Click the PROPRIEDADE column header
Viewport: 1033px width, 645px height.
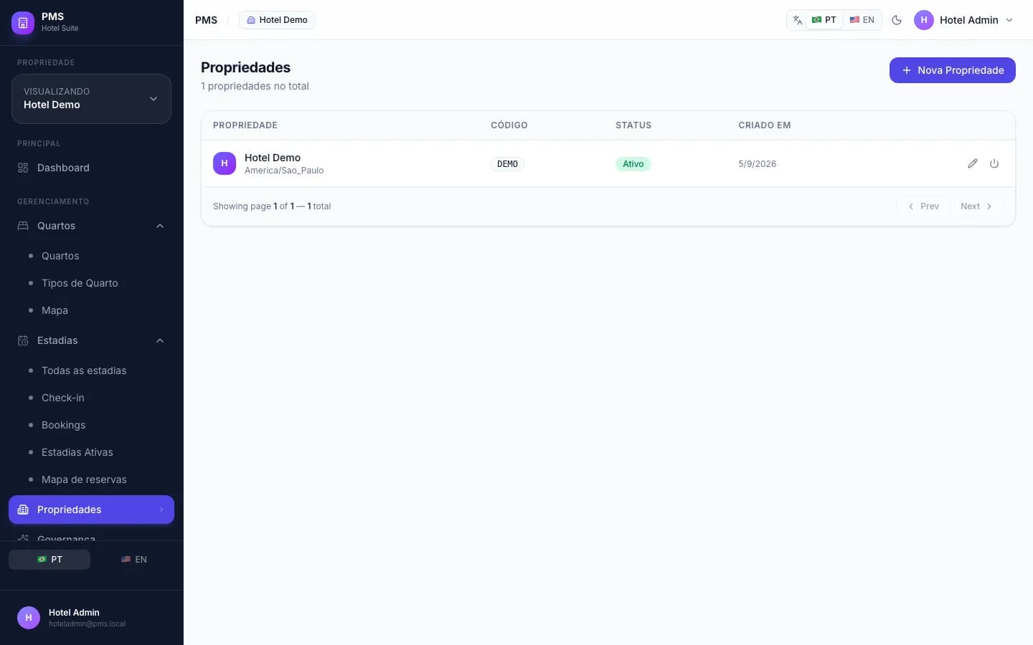(x=245, y=125)
